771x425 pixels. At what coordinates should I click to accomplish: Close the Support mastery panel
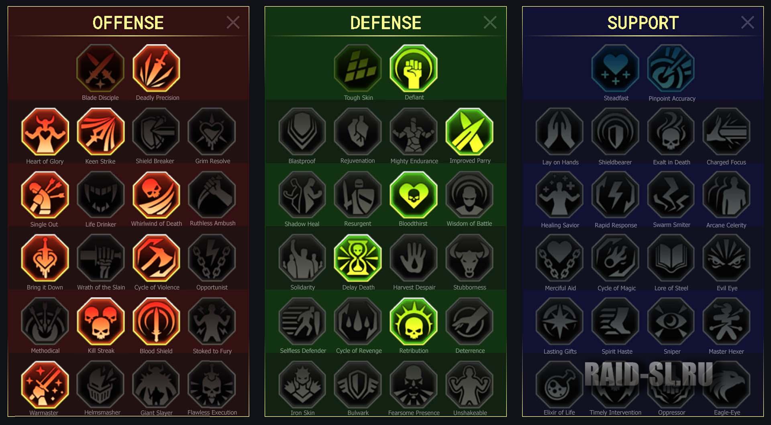[748, 22]
